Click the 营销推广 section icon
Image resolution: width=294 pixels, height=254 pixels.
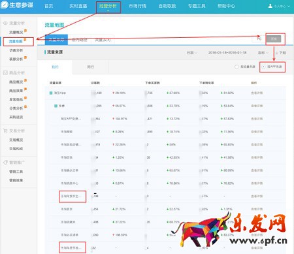(5, 163)
